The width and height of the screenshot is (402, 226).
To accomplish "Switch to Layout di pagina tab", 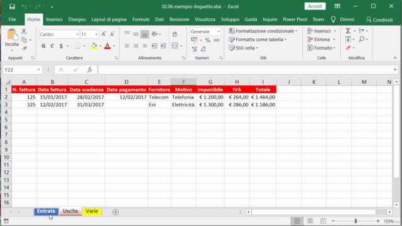I will [109, 19].
